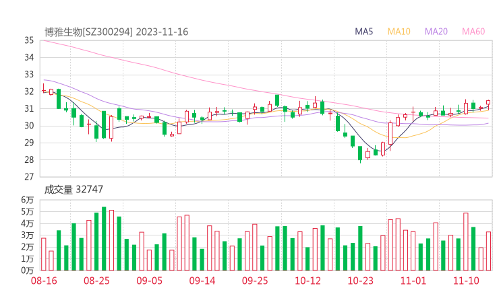Click the price axis value 32

(x=29, y=91)
